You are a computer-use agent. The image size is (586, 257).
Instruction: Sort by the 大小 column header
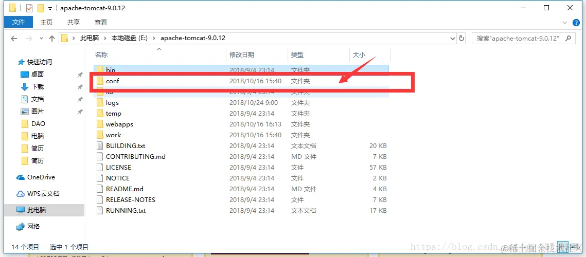tap(359, 55)
